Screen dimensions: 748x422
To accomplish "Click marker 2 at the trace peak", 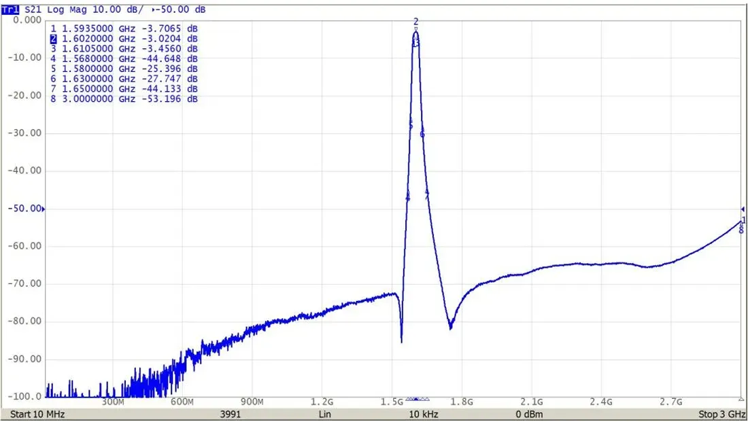I will (x=416, y=22).
